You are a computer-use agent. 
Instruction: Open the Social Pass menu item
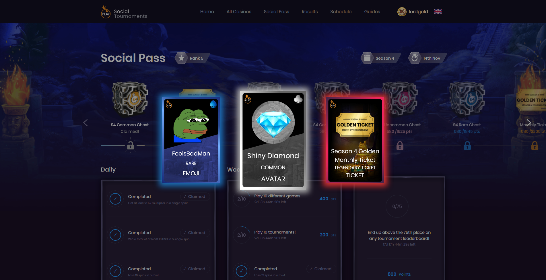(x=276, y=11)
